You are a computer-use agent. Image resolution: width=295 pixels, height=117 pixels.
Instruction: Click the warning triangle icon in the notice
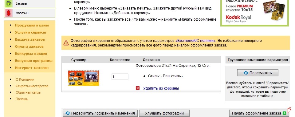tap(66, 43)
